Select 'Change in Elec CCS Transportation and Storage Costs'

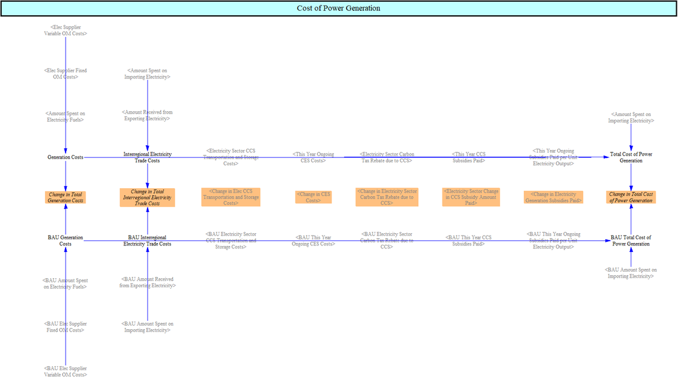(x=231, y=197)
